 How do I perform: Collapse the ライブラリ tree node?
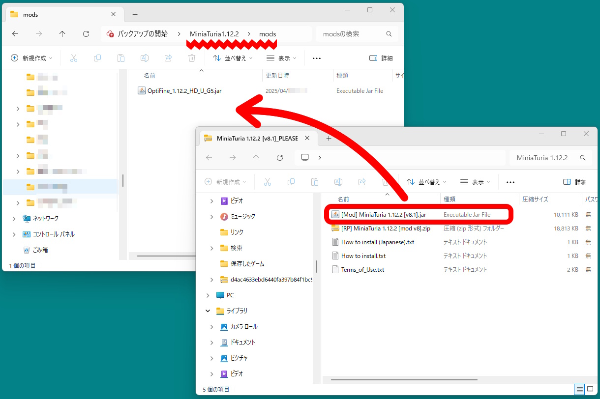pos(208,311)
